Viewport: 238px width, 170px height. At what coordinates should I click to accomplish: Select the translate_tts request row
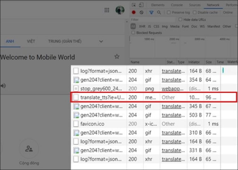point(102,97)
